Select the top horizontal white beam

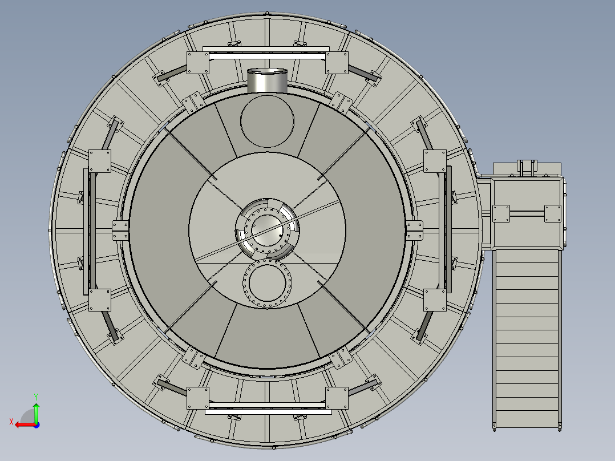267,56
